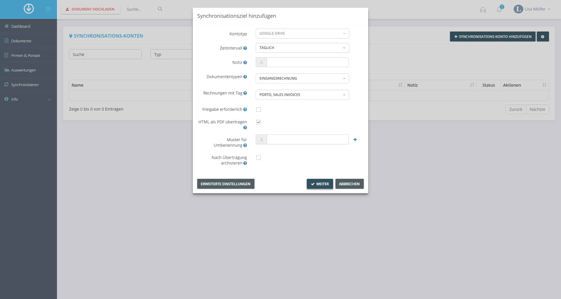Open the Zeitintervall Täglich dropdown
The image size is (561, 299).
pyautogui.click(x=302, y=48)
